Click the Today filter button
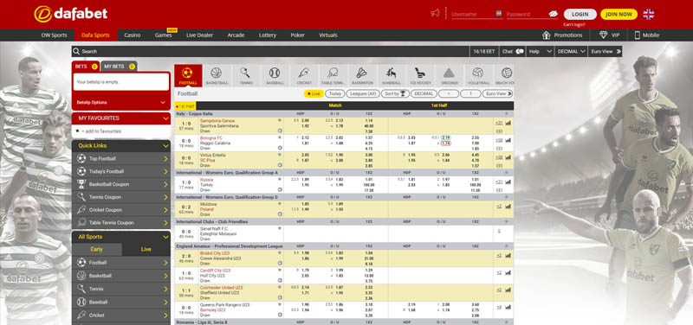The width and height of the screenshot is (693, 325). [335, 93]
